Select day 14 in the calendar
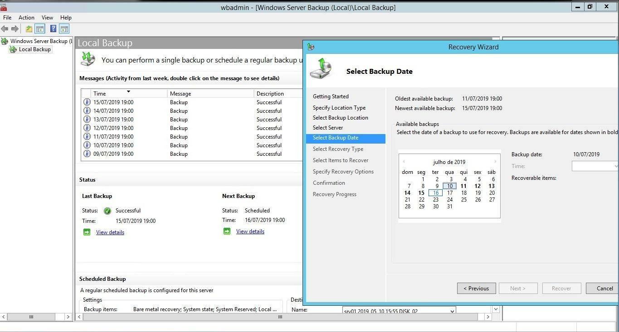619x332 pixels. [x=408, y=193]
